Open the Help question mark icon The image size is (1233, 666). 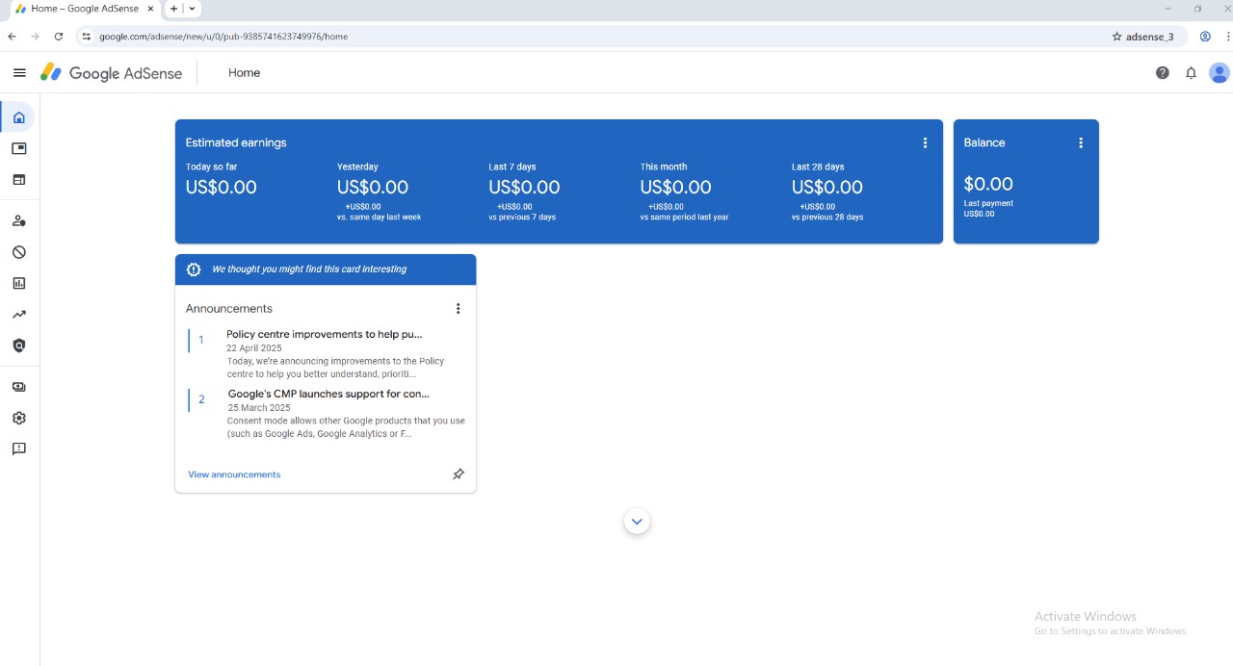point(1163,73)
